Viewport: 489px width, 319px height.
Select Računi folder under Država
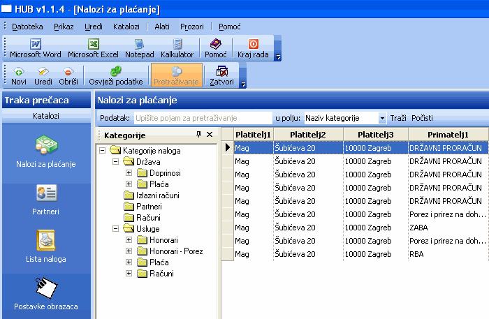click(143, 218)
